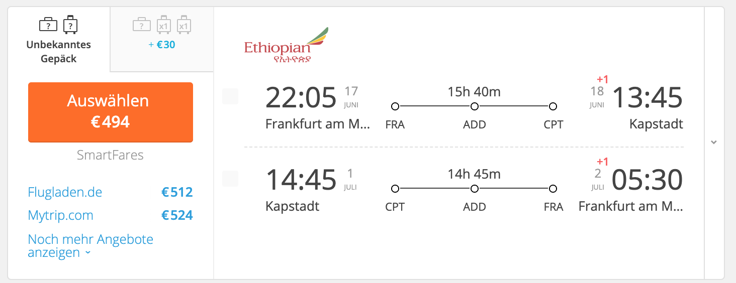Expand Noch mehr Angebote anzeigen
The image size is (736, 283).
point(90,246)
